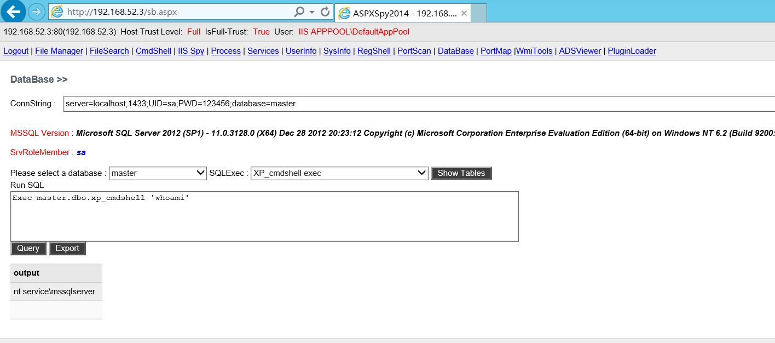This screenshot has height=343, width=775.
Task: Open the PluginLoader link
Action: (632, 51)
